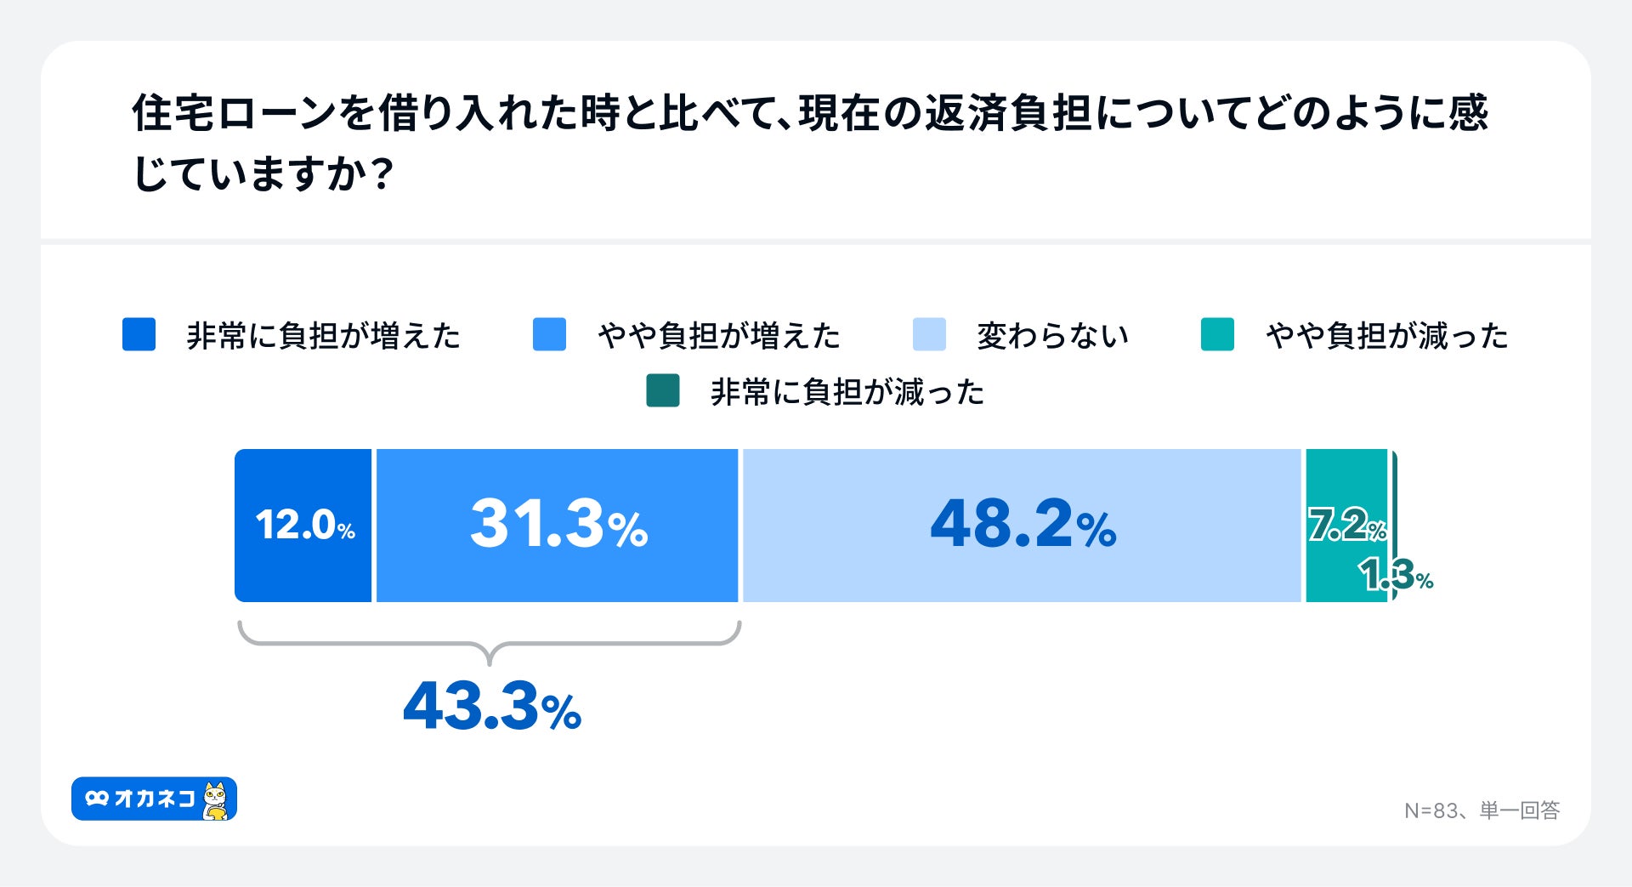Click the 43.3% combined total label
Screen dimensions: 1632x887
(492, 706)
